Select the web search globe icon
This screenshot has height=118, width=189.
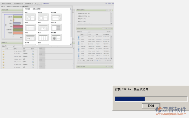coord(56,37)
